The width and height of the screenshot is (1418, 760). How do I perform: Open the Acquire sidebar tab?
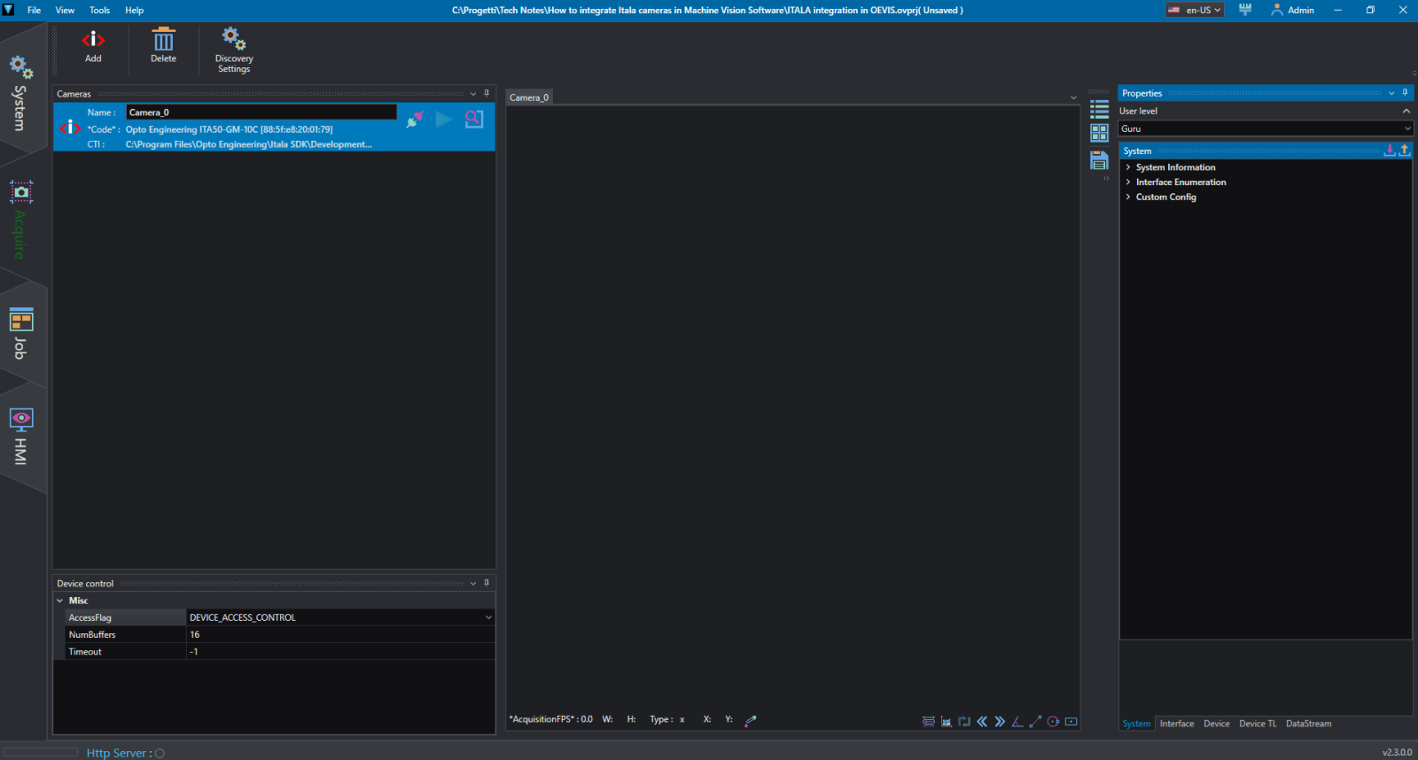click(x=21, y=219)
